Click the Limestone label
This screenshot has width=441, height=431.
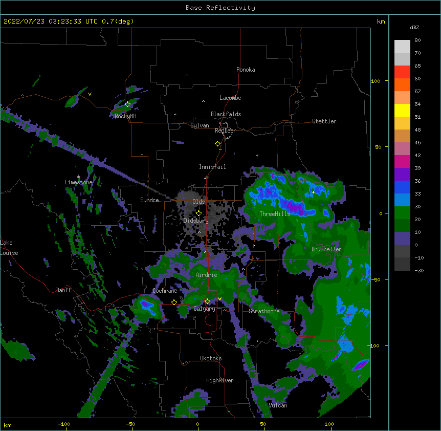(x=78, y=182)
